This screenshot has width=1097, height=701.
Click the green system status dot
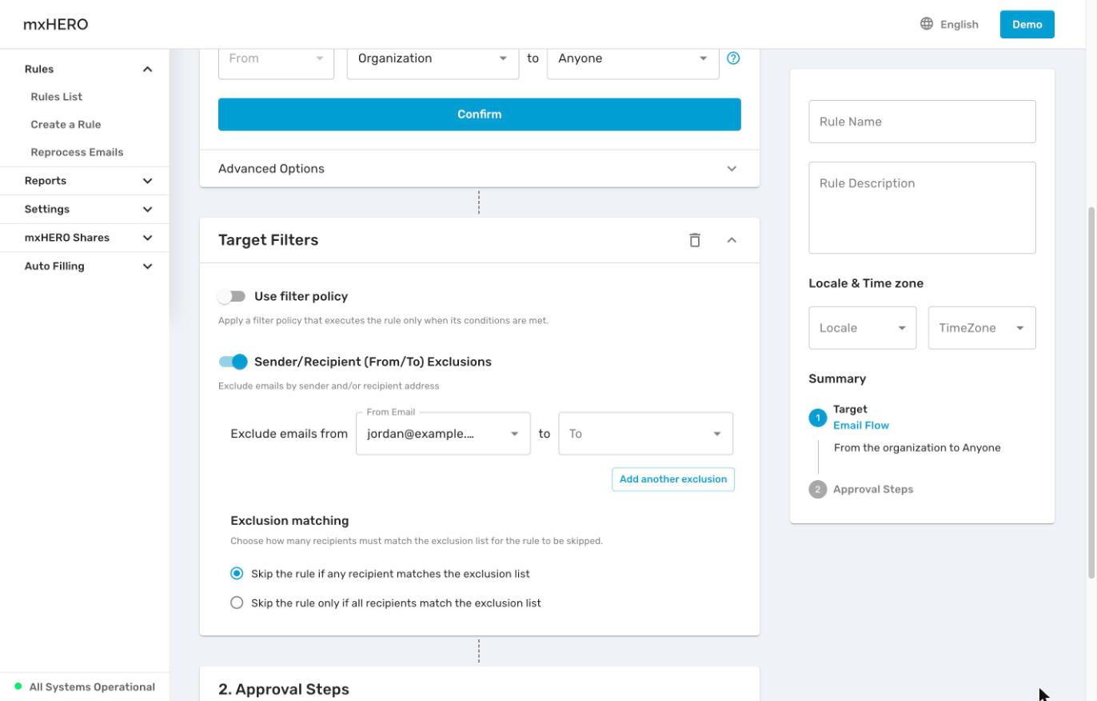pyautogui.click(x=18, y=687)
